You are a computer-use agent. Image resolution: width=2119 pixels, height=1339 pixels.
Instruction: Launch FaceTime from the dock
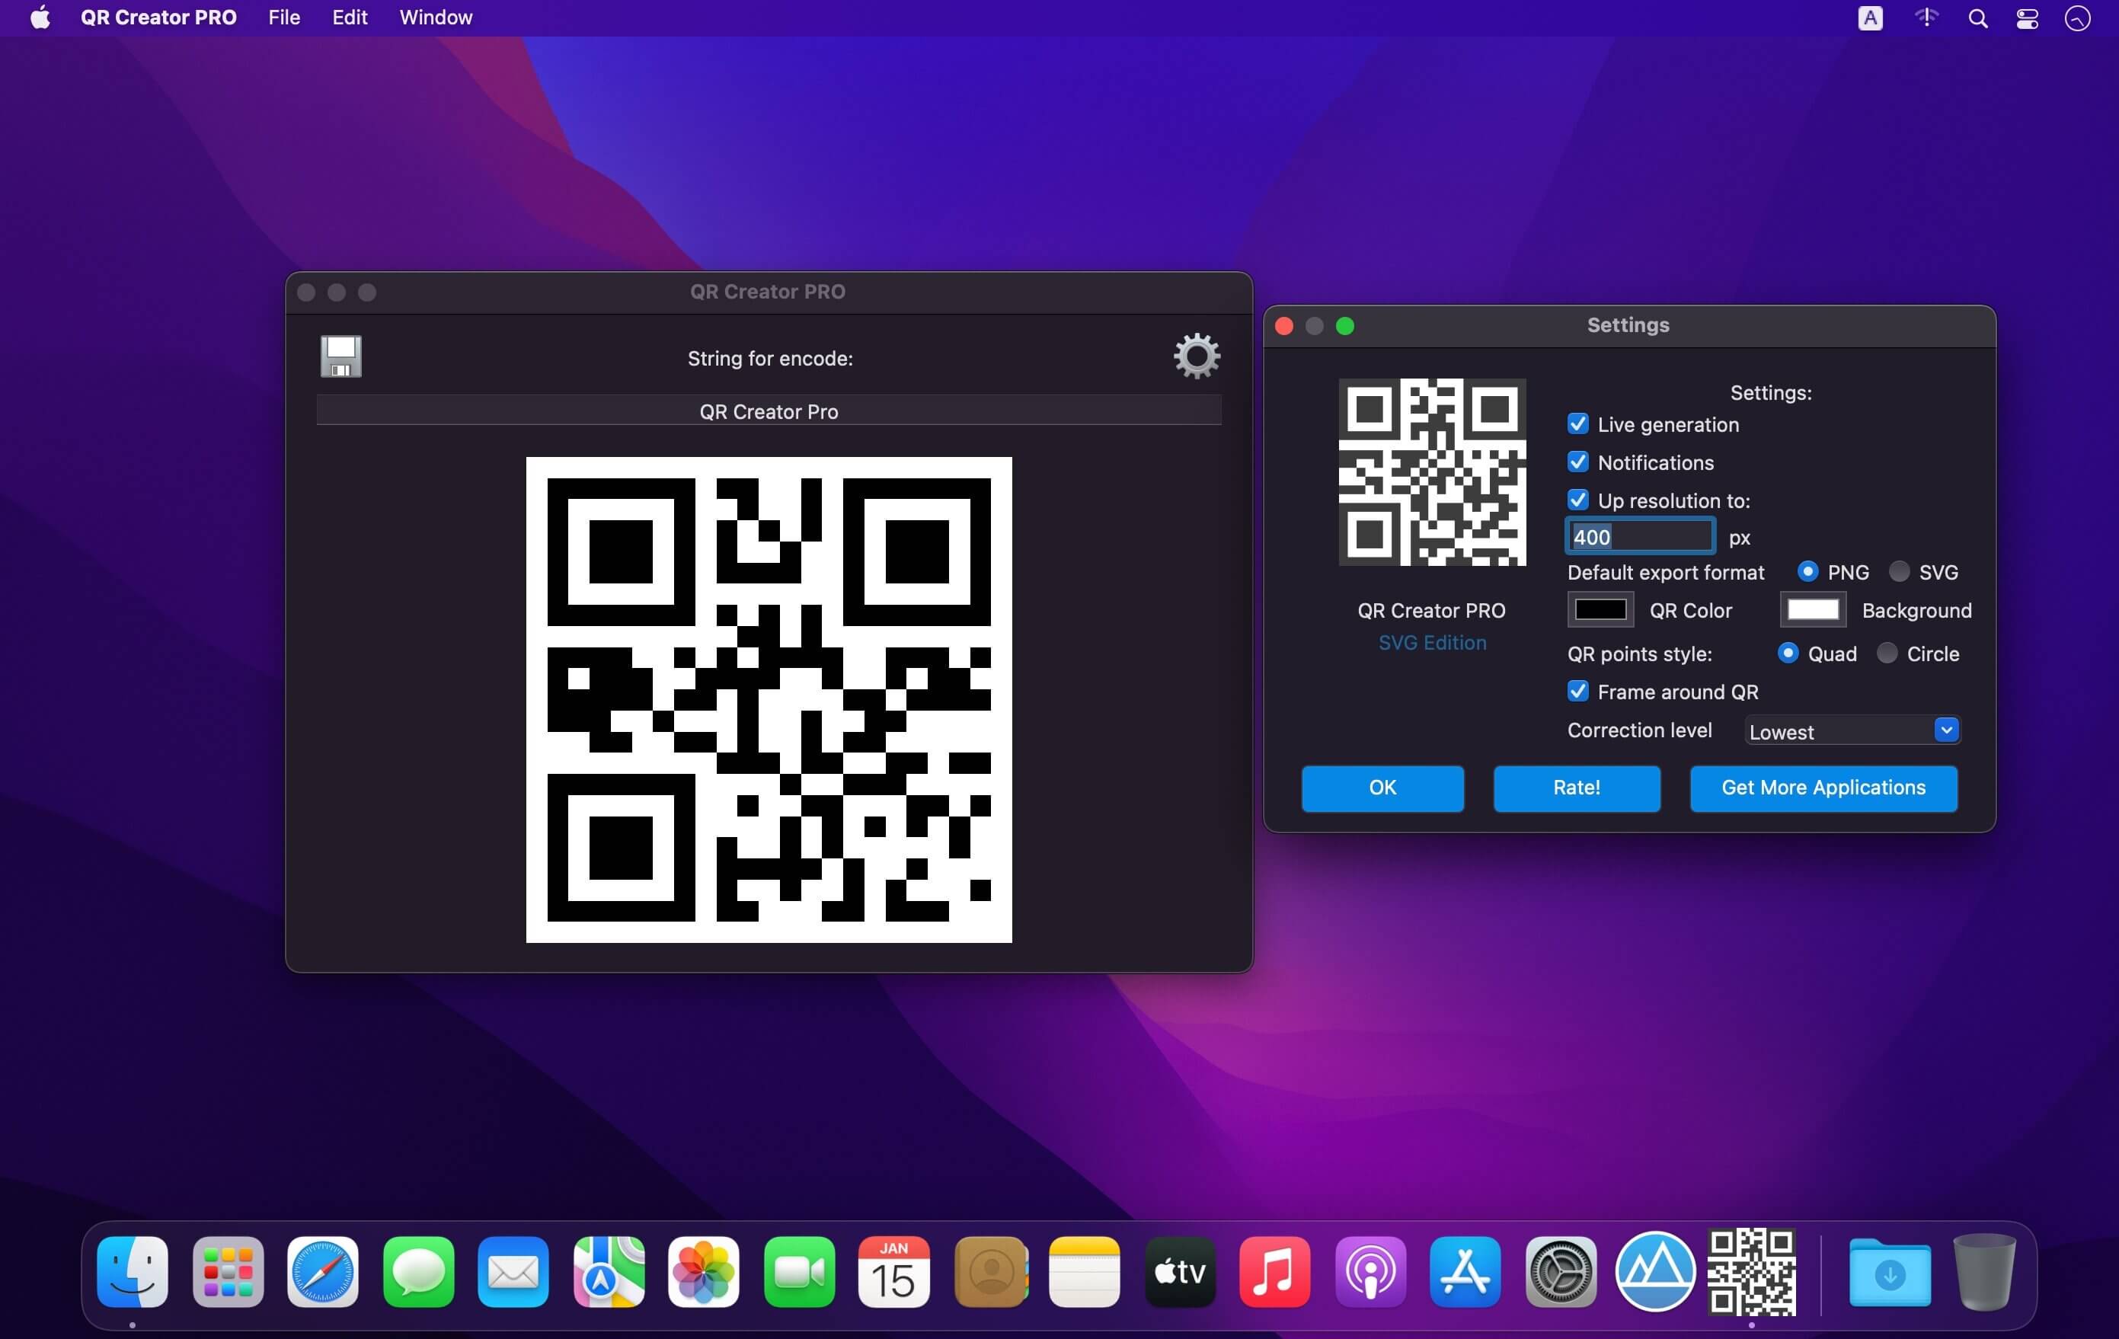(799, 1271)
